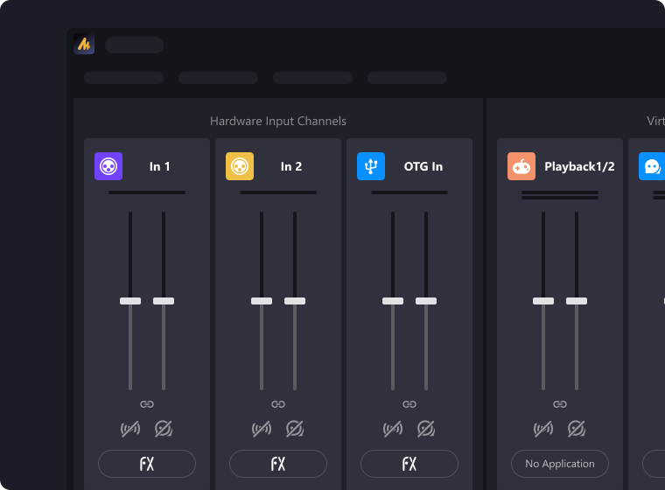Screen dimensions: 665x490
Task: Click the OTG In channel name label
Action: coord(423,166)
